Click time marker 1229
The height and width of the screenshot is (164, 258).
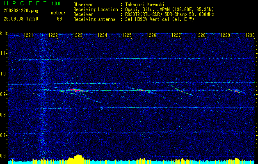point(225,35)
